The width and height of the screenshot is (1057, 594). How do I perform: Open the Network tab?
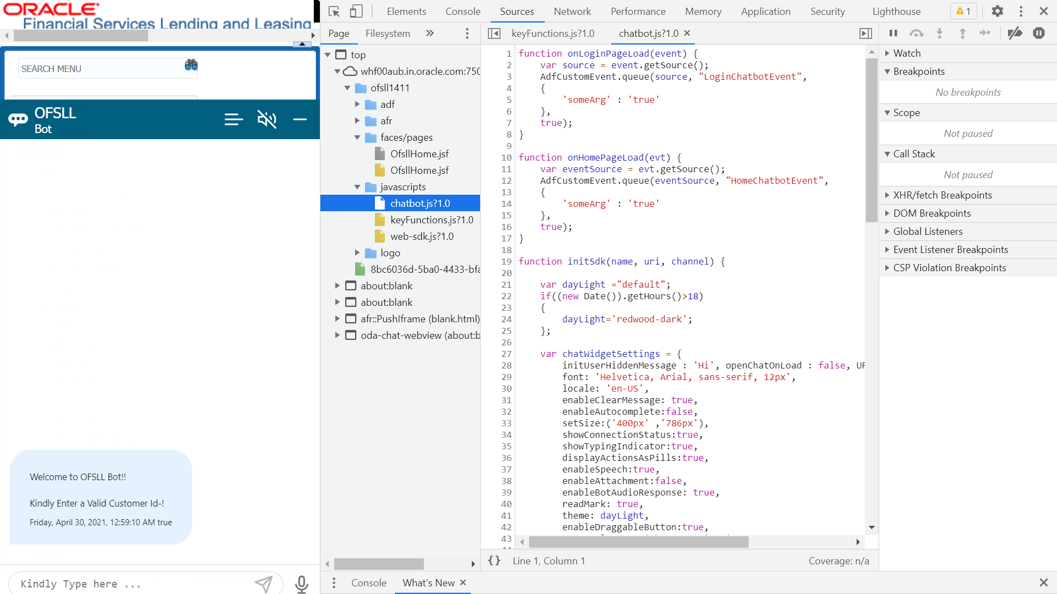(x=573, y=11)
